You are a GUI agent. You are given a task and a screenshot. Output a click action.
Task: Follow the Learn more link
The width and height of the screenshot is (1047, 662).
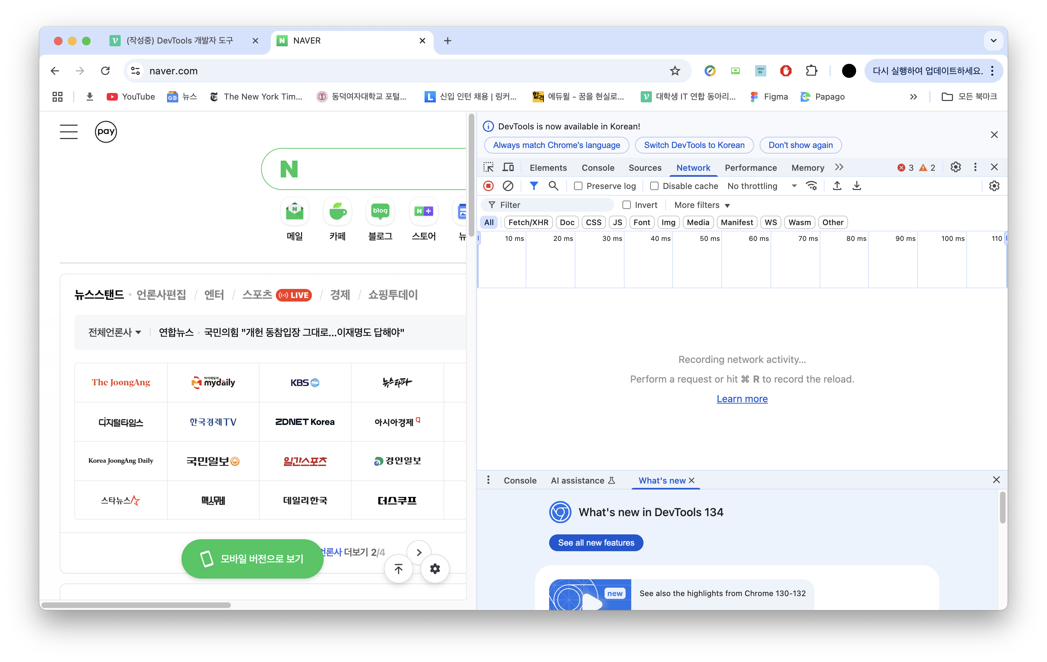(742, 399)
